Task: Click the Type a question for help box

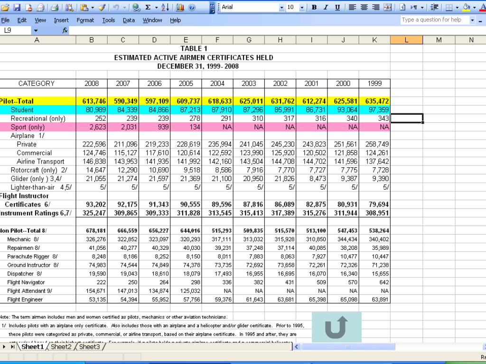Action: (435, 20)
